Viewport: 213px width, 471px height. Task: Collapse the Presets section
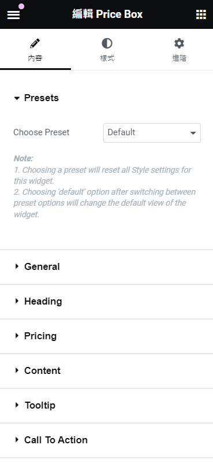coord(106,98)
